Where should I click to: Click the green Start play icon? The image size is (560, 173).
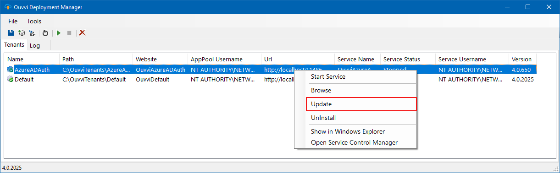(58, 33)
